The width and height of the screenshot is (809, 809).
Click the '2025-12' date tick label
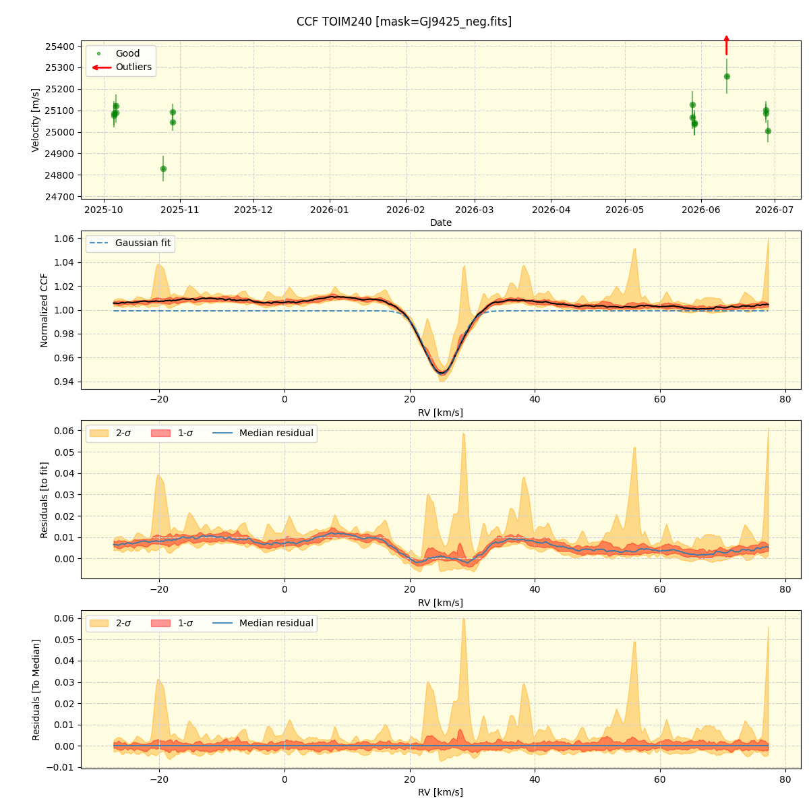253,210
